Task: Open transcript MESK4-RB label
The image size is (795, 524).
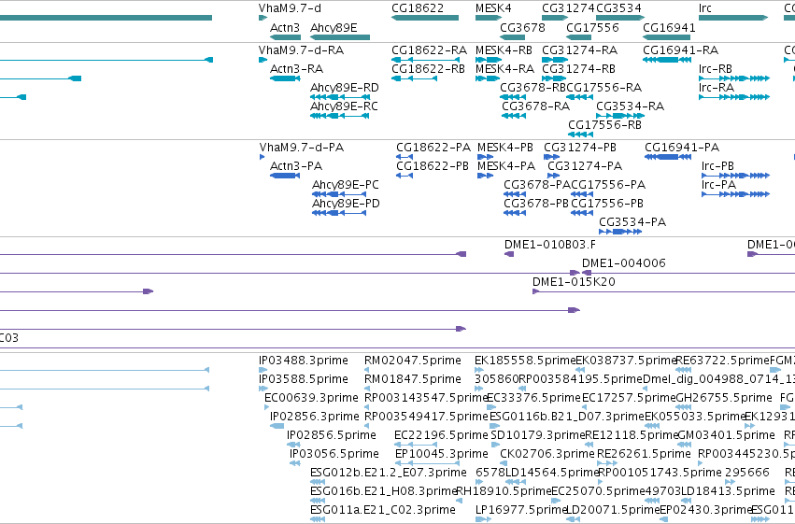Action: [504, 50]
